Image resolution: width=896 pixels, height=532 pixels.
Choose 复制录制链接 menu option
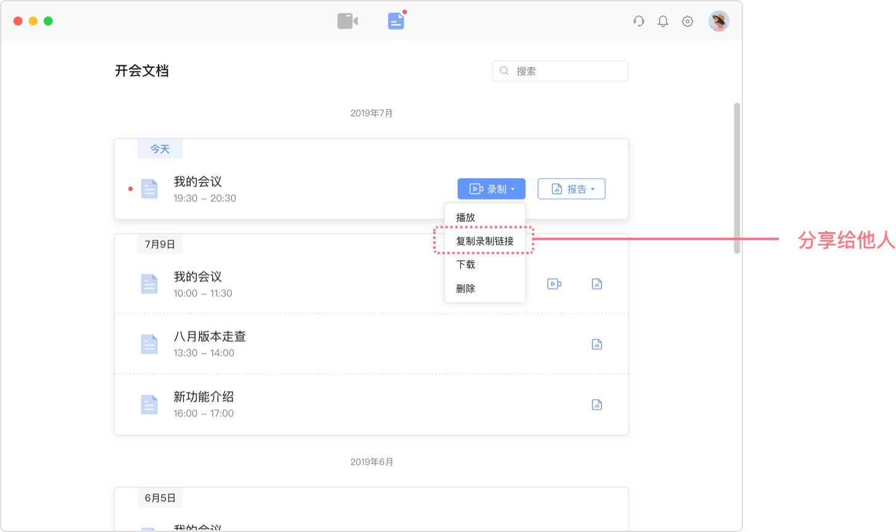point(484,241)
